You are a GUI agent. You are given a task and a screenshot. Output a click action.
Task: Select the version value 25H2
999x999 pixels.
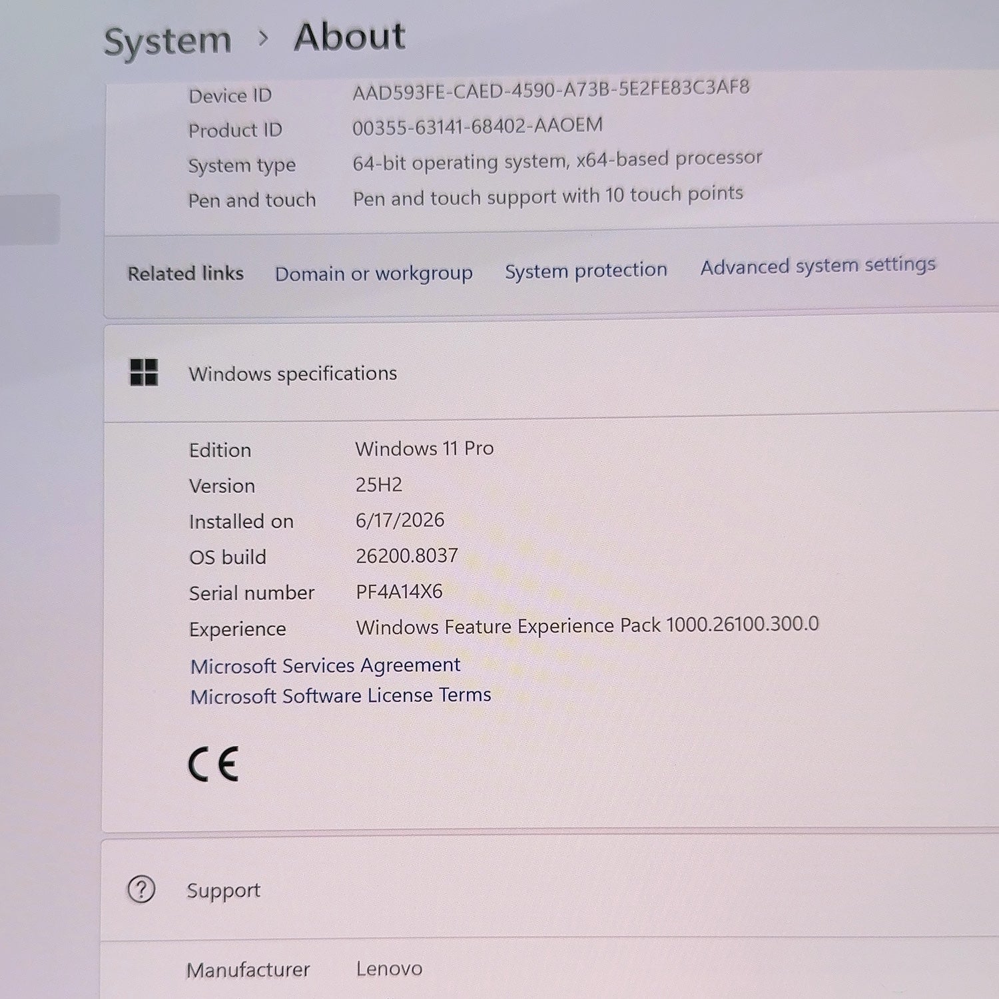click(x=379, y=484)
